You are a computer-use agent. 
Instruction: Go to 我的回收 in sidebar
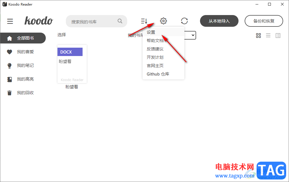[x=25, y=93]
